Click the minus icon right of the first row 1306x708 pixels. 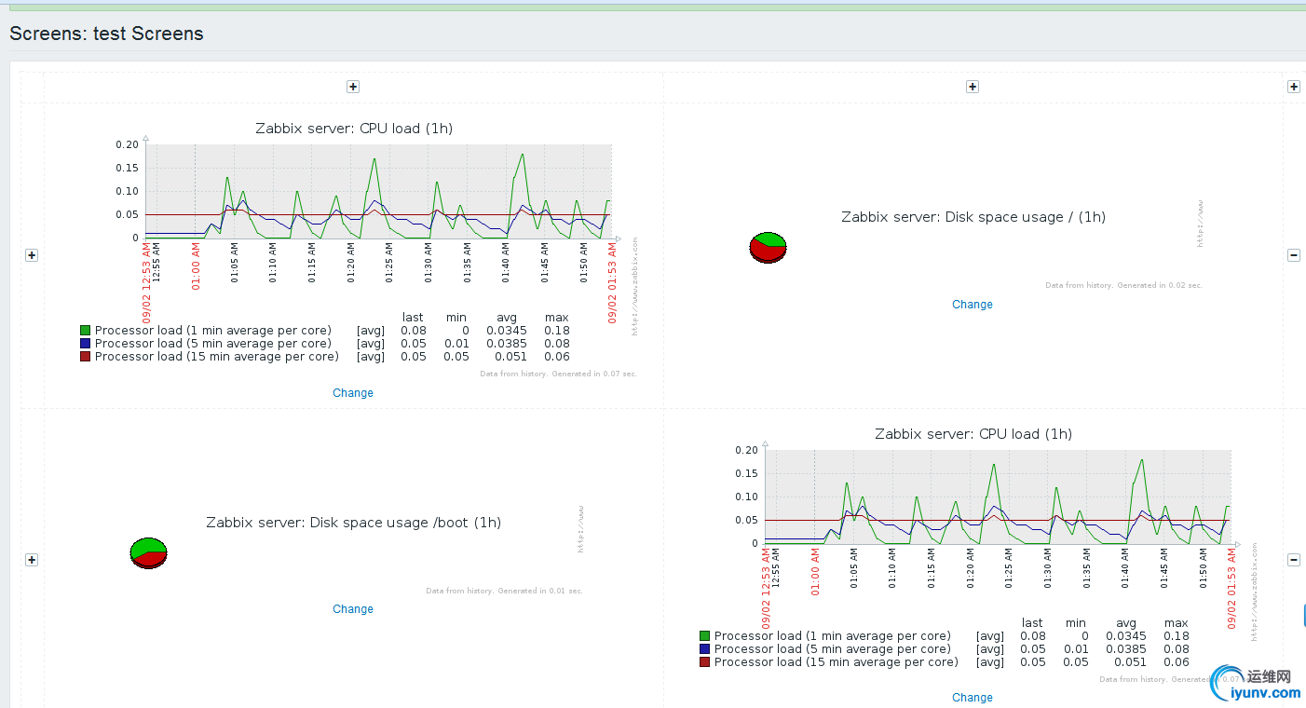[x=1294, y=255]
